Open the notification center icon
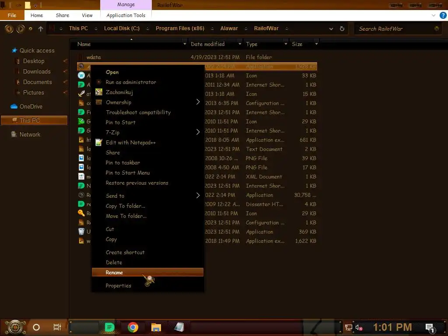This screenshot has height=336, width=448. click(x=430, y=328)
